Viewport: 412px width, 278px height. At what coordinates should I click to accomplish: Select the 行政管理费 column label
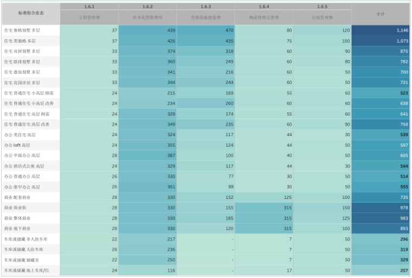tap(322, 17)
